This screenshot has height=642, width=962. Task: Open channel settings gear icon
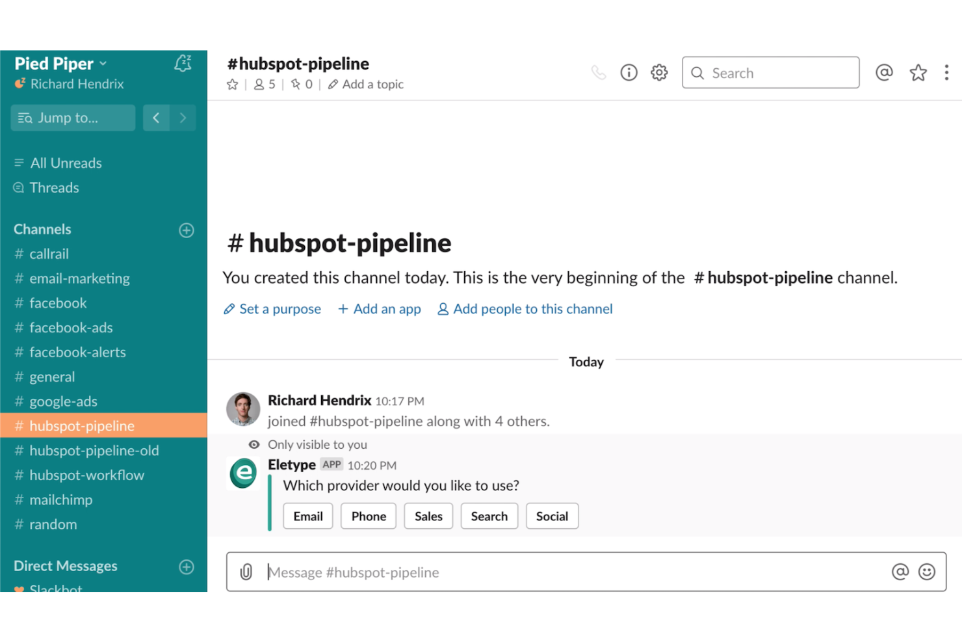point(659,72)
